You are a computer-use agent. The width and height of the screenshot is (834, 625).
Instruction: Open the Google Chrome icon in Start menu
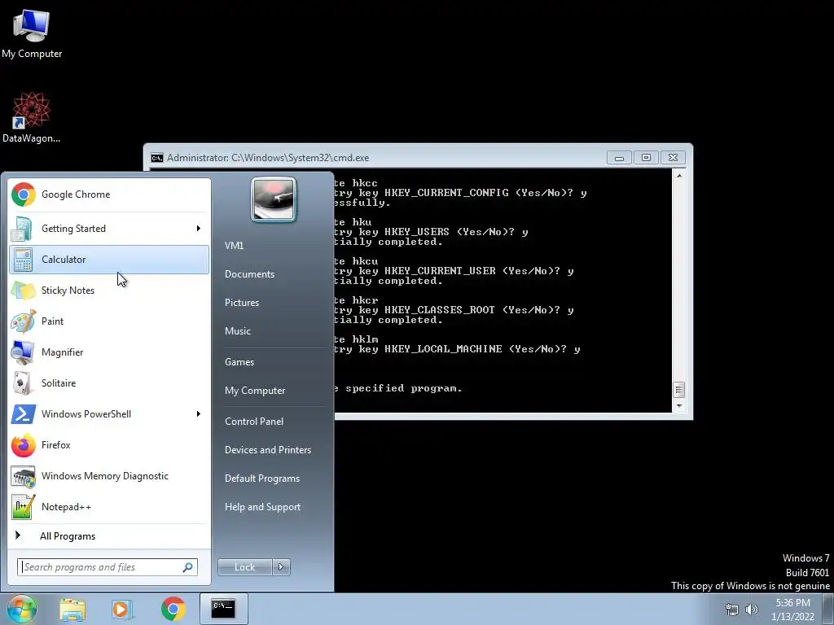[x=24, y=194]
